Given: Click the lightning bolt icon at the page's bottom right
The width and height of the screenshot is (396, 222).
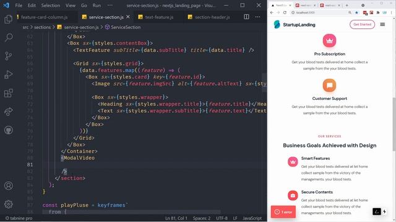Looking at the screenshot, I should pyautogui.click(x=384, y=212).
